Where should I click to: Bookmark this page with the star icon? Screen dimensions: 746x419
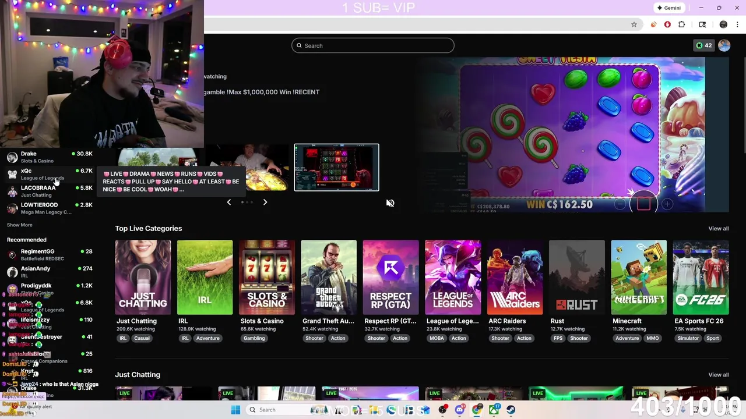coord(634,24)
